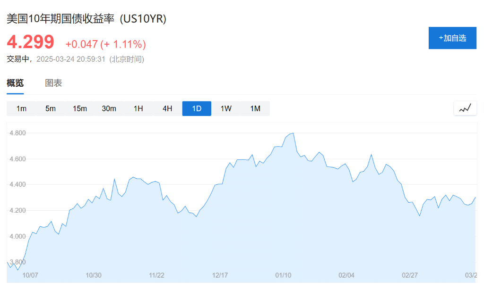Click the 12/17 date axis label
The image size is (484, 289).
[220, 275]
